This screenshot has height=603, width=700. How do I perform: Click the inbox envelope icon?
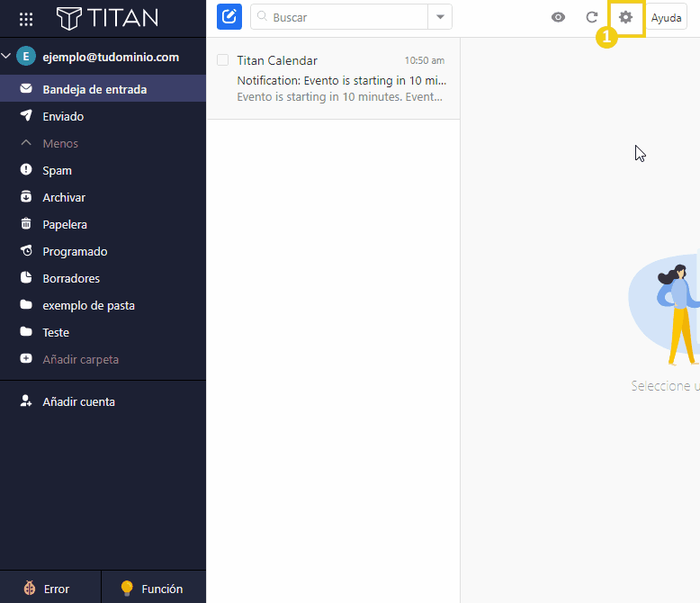click(26, 88)
